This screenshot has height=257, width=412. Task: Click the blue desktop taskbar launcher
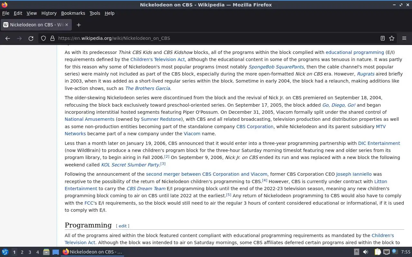tap(56, 252)
